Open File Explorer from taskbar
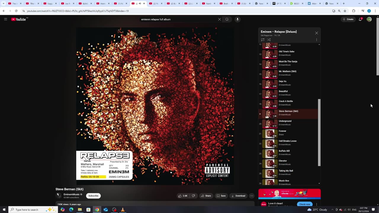The height and width of the screenshot is (213, 379). (x=80, y=209)
